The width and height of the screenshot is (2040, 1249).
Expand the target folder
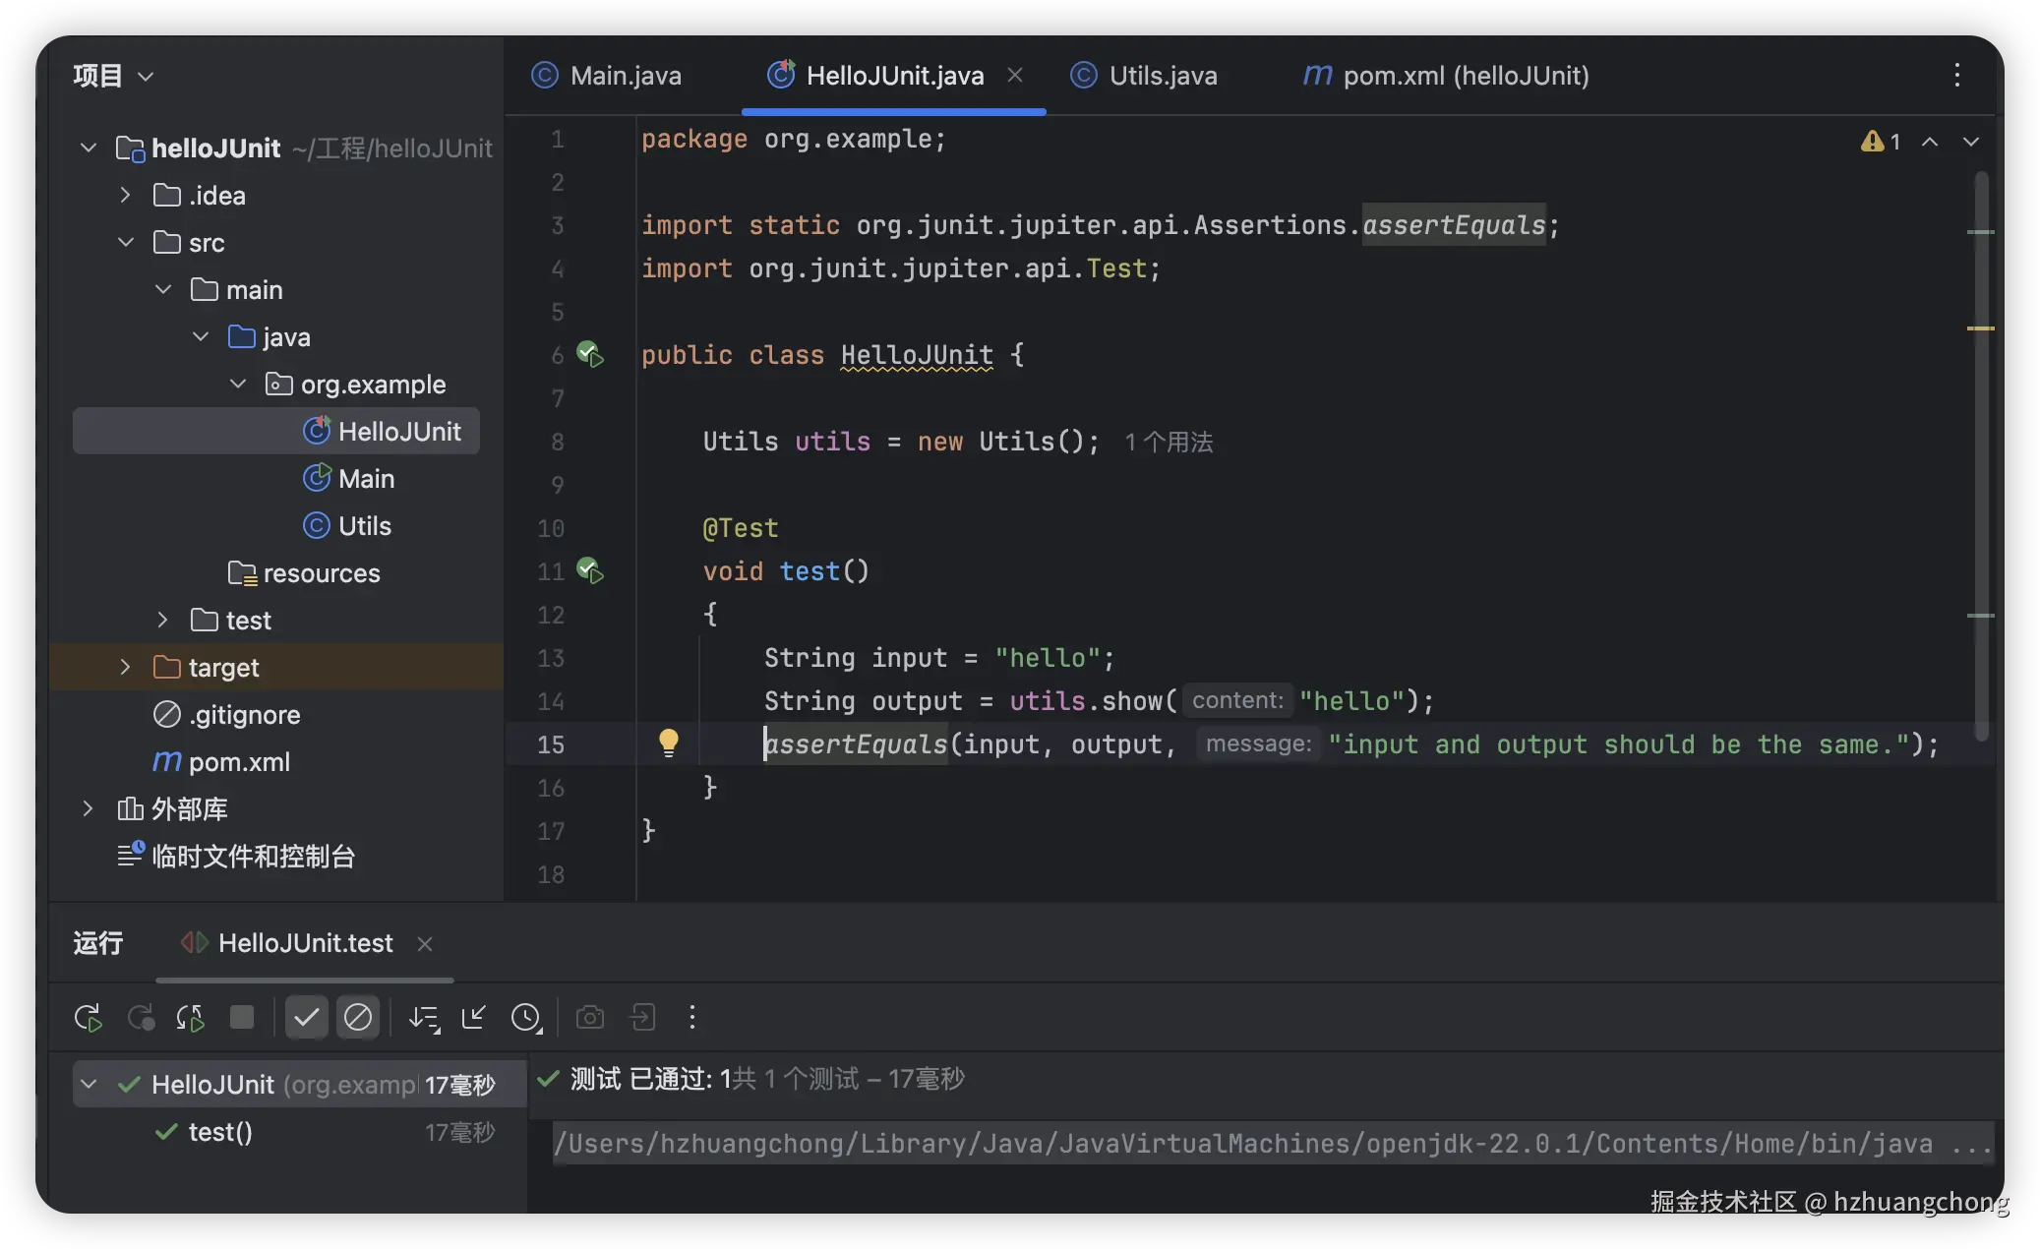pyautogui.click(x=125, y=667)
